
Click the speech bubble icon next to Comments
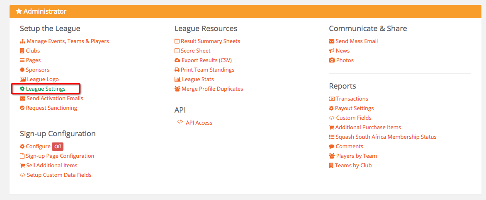pyautogui.click(x=331, y=147)
